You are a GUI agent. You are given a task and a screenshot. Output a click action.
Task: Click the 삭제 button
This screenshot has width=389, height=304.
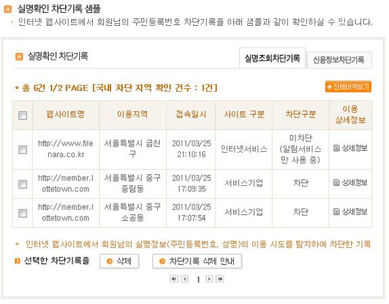(x=119, y=261)
